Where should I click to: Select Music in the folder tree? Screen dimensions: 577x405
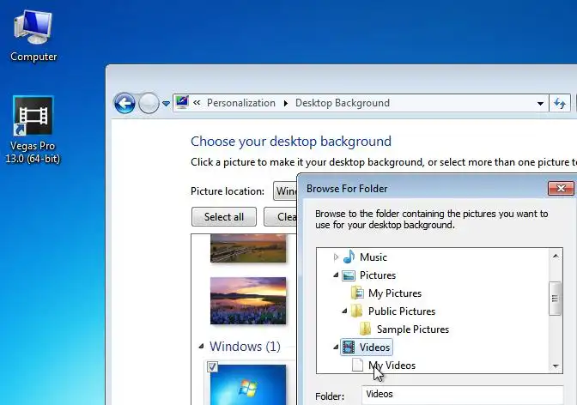374,257
